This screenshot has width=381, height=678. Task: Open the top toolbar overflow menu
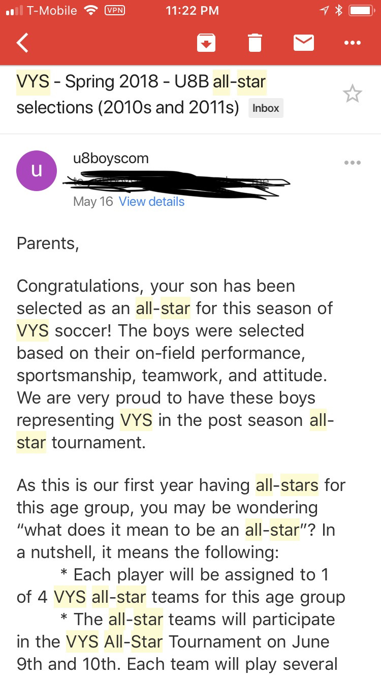pos(352,43)
